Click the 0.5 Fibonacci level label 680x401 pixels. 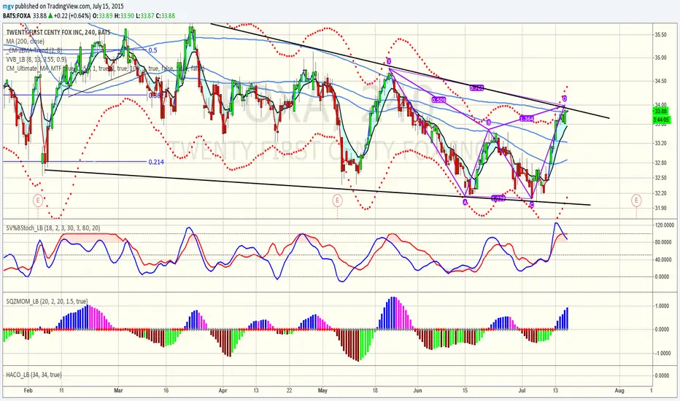click(152, 50)
